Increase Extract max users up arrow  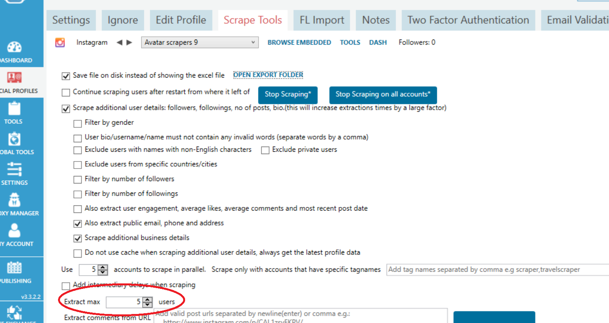point(147,299)
